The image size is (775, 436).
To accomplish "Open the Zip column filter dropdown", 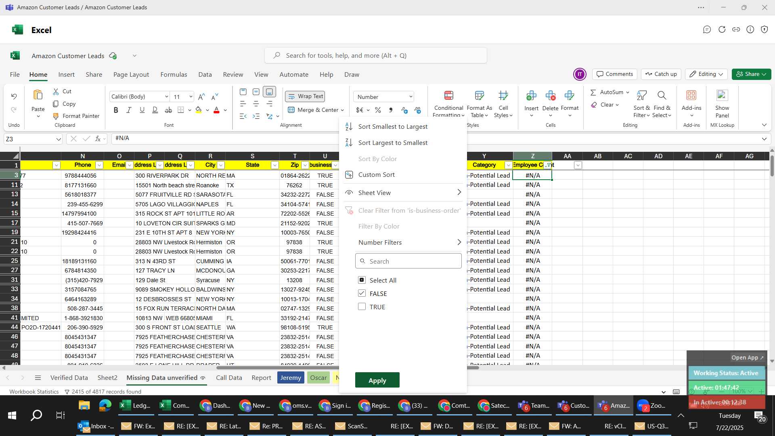I will point(305,165).
